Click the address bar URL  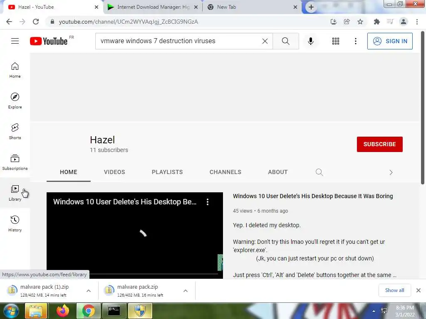(128, 22)
